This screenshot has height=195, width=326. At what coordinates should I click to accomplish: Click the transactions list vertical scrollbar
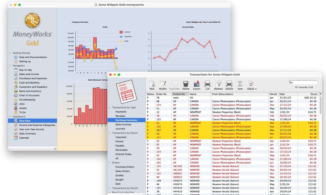pos(320,105)
